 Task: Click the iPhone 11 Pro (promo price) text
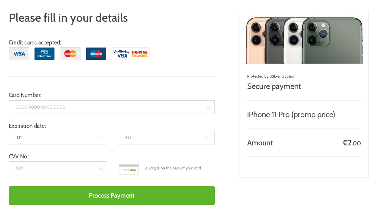coord(291,115)
